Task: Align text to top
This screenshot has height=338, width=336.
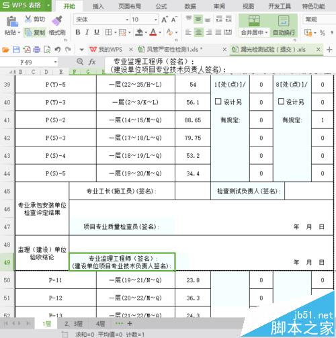Action: 189,19
